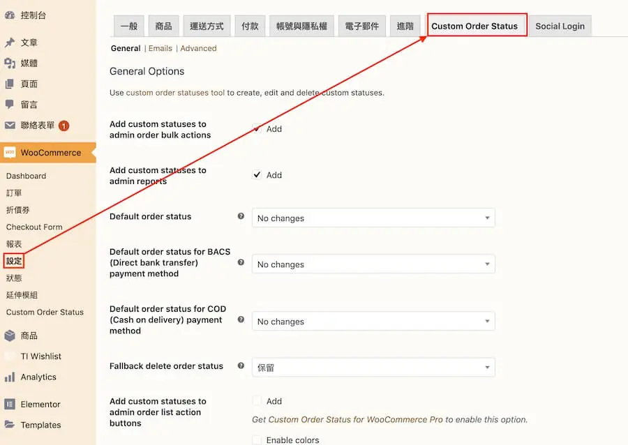The image size is (628, 445).
Task: Open 訂單 orders submenu item
Action: 14,193
